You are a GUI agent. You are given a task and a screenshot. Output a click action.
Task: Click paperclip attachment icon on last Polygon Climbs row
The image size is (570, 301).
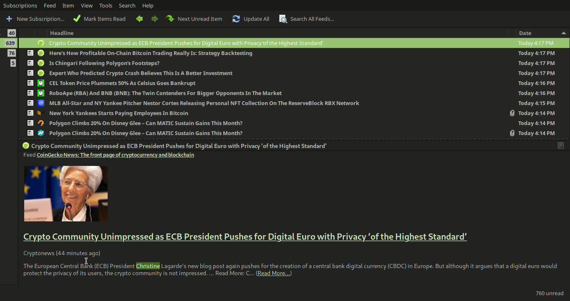click(x=512, y=133)
